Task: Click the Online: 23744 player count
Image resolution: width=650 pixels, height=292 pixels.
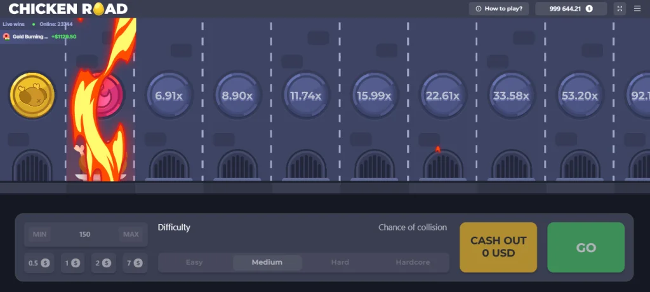Action: pos(56,25)
